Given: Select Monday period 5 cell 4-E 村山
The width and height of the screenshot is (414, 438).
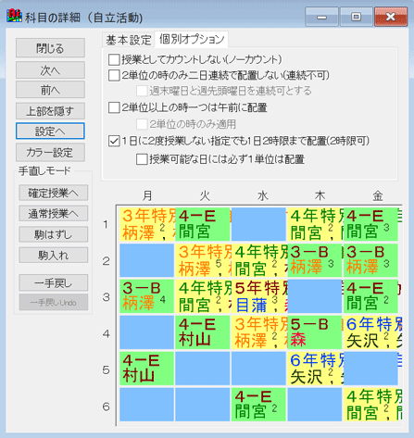Looking at the screenshot, I should [146, 369].
